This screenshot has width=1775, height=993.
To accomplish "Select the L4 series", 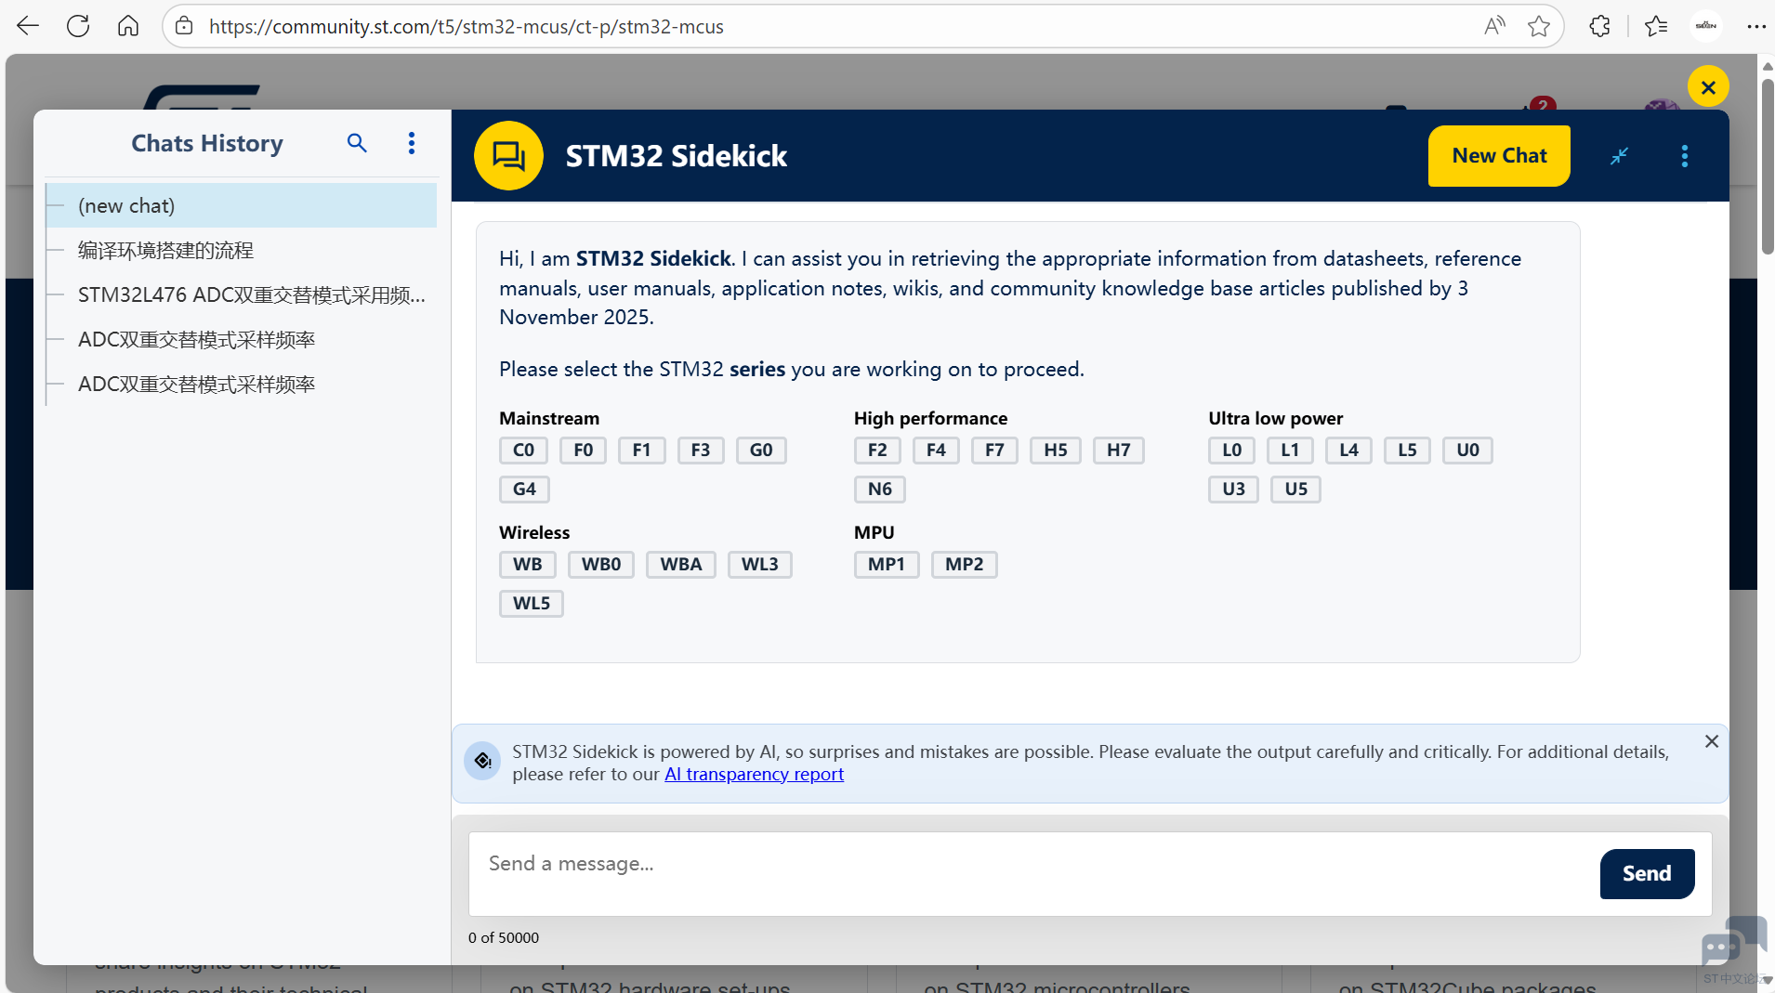I will 1348,451.
